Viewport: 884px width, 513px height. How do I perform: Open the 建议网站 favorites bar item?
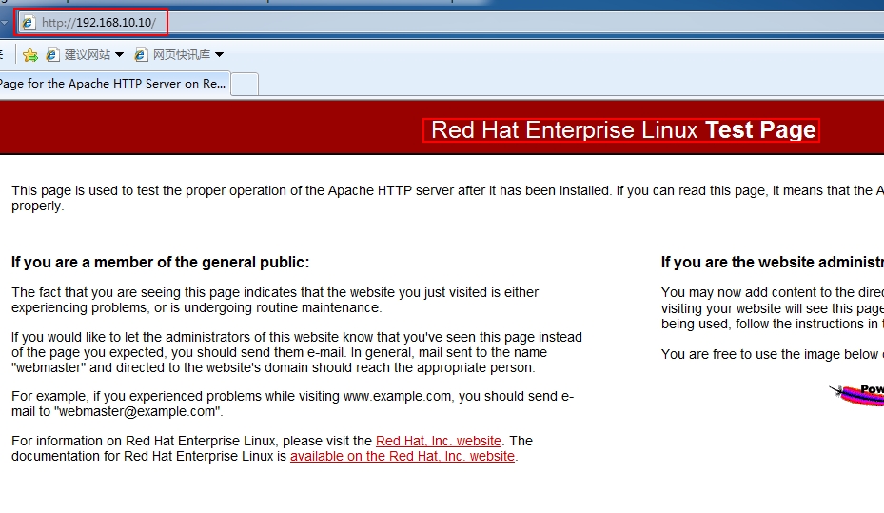pos(87,55)
